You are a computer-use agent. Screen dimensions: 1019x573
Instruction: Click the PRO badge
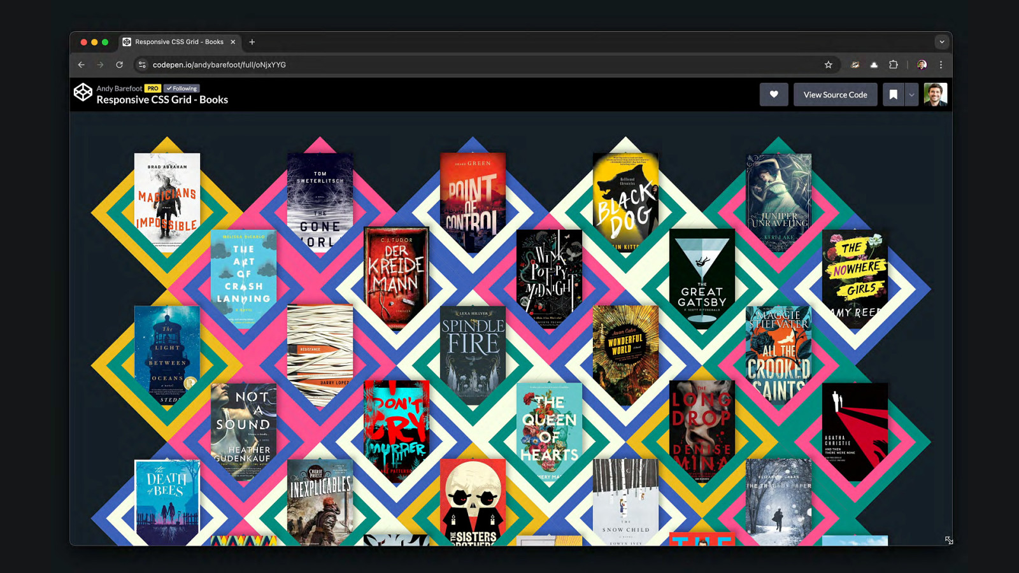point(153,88)
